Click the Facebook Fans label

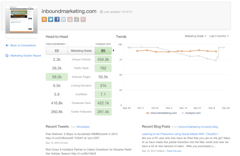click(81, 103)
